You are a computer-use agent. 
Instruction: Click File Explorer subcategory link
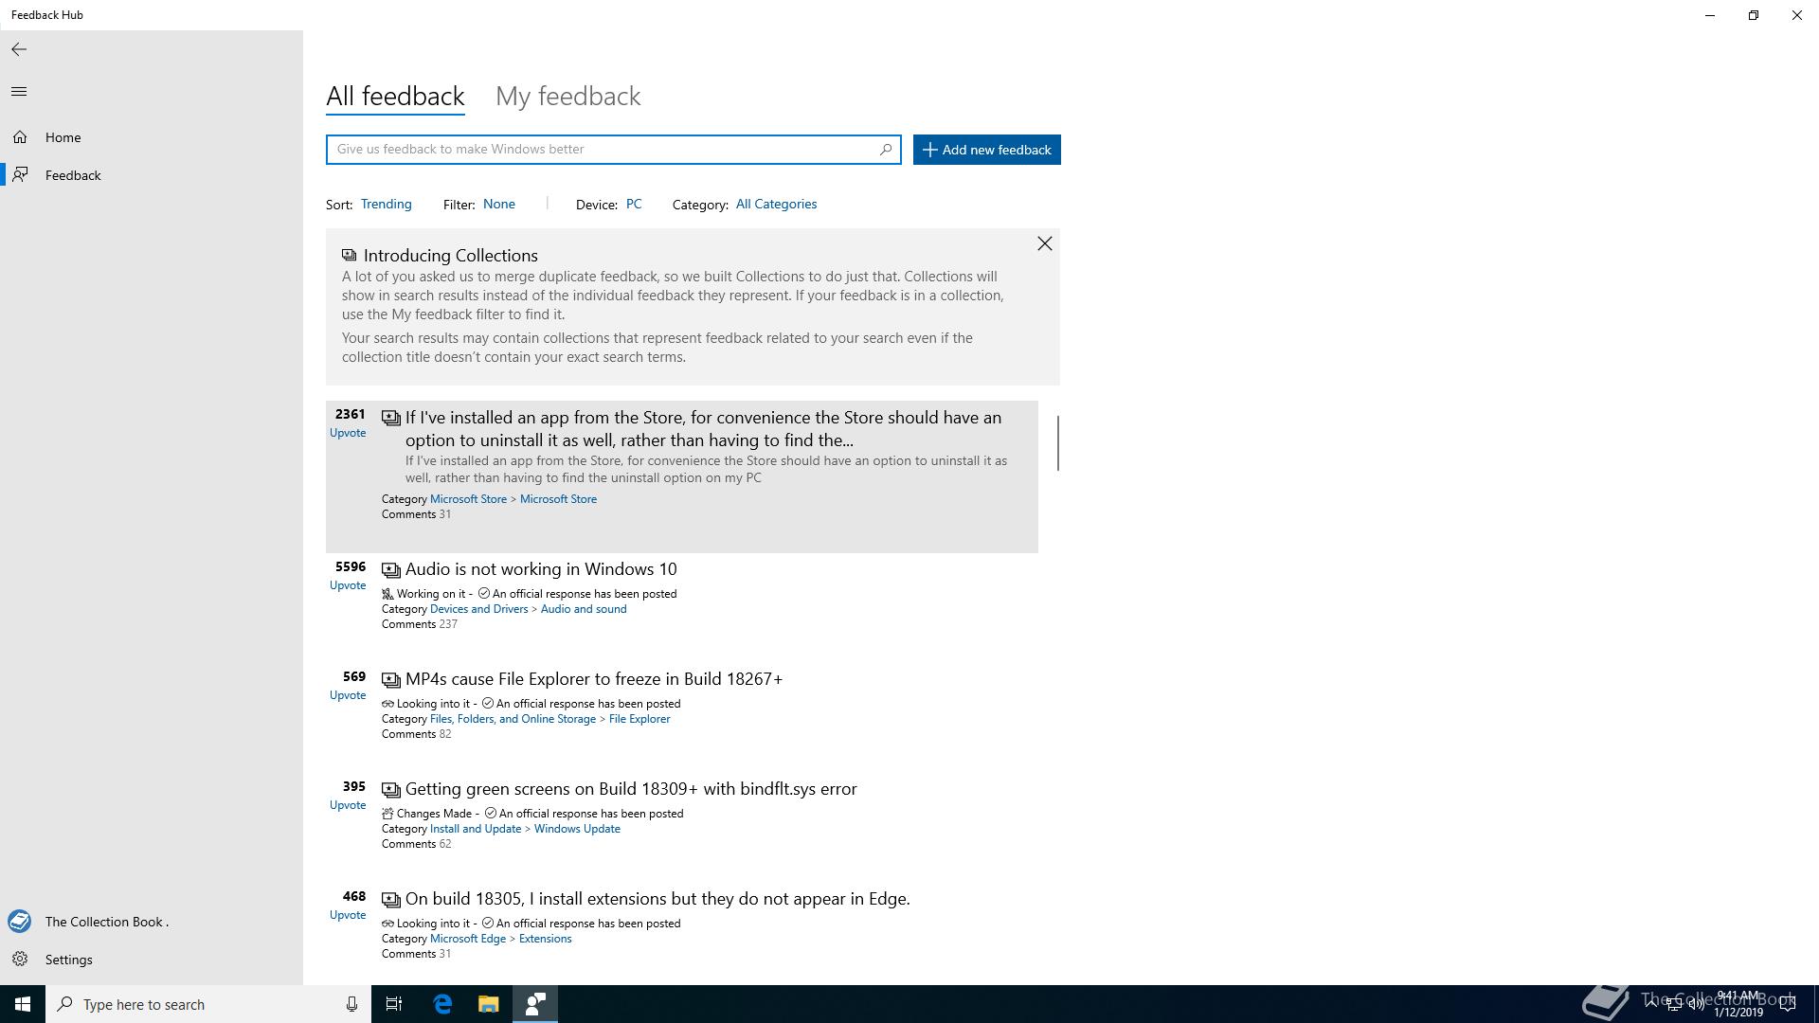point(639,719)
